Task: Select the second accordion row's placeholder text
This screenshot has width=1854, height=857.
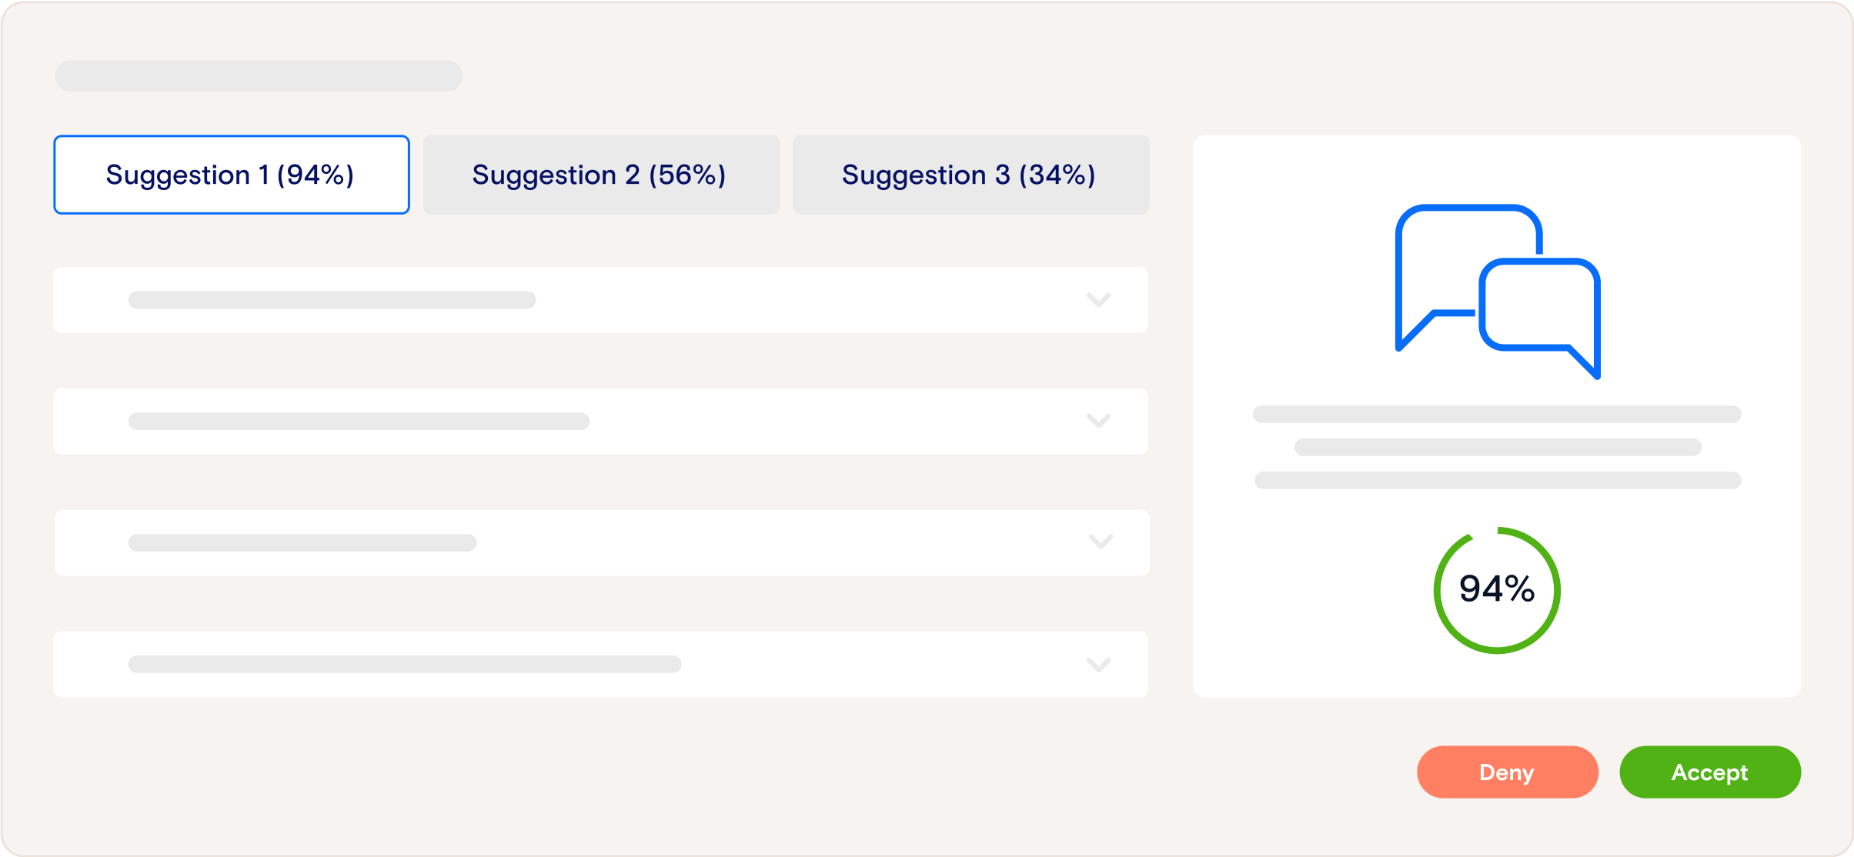Action: [359, 422]
